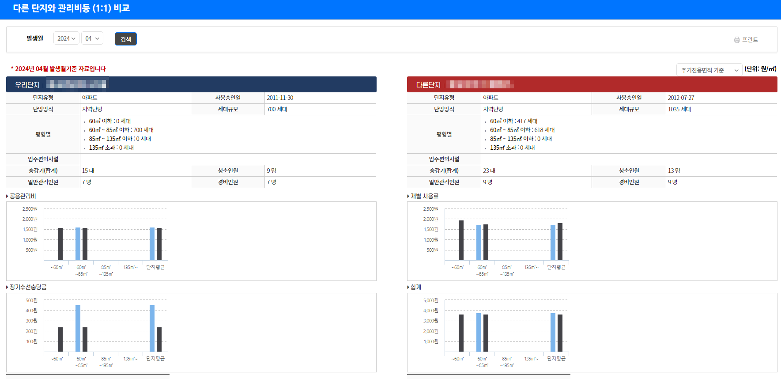Click the blue 60~85㎡ bar in 장기수선충당금 chart
The height and width of the screenshot is (379, 781).
pyautogui.click(x=78, y=328)
